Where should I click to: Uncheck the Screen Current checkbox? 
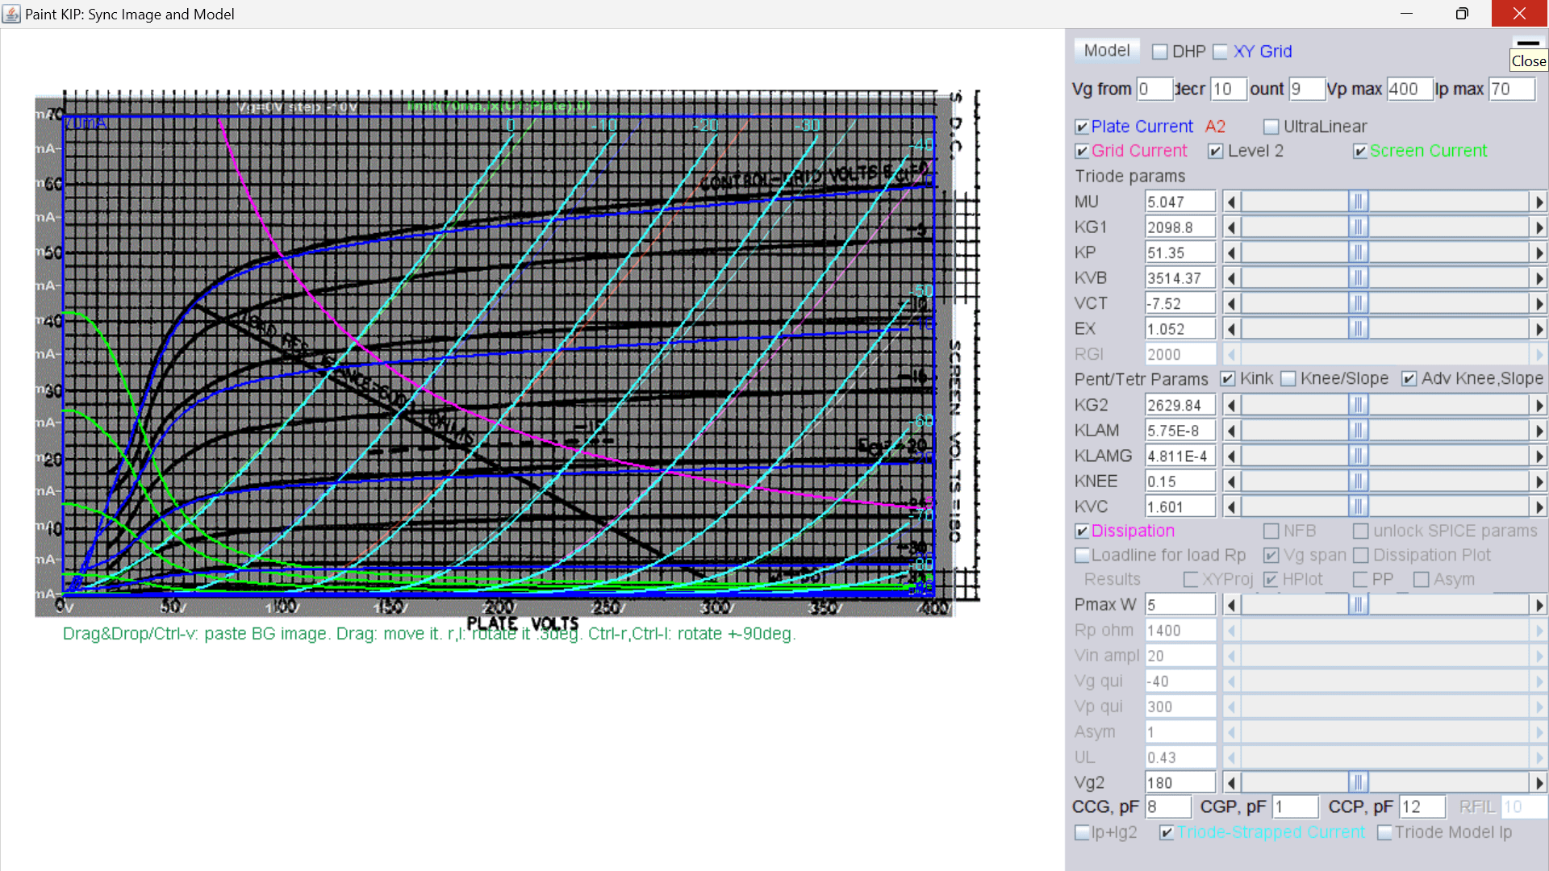[x=1360, y=151]
